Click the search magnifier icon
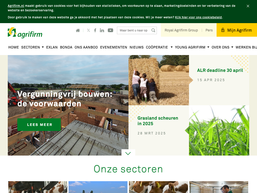The width and height of the screenshot is (257, 193). click(x=153, y=30)
